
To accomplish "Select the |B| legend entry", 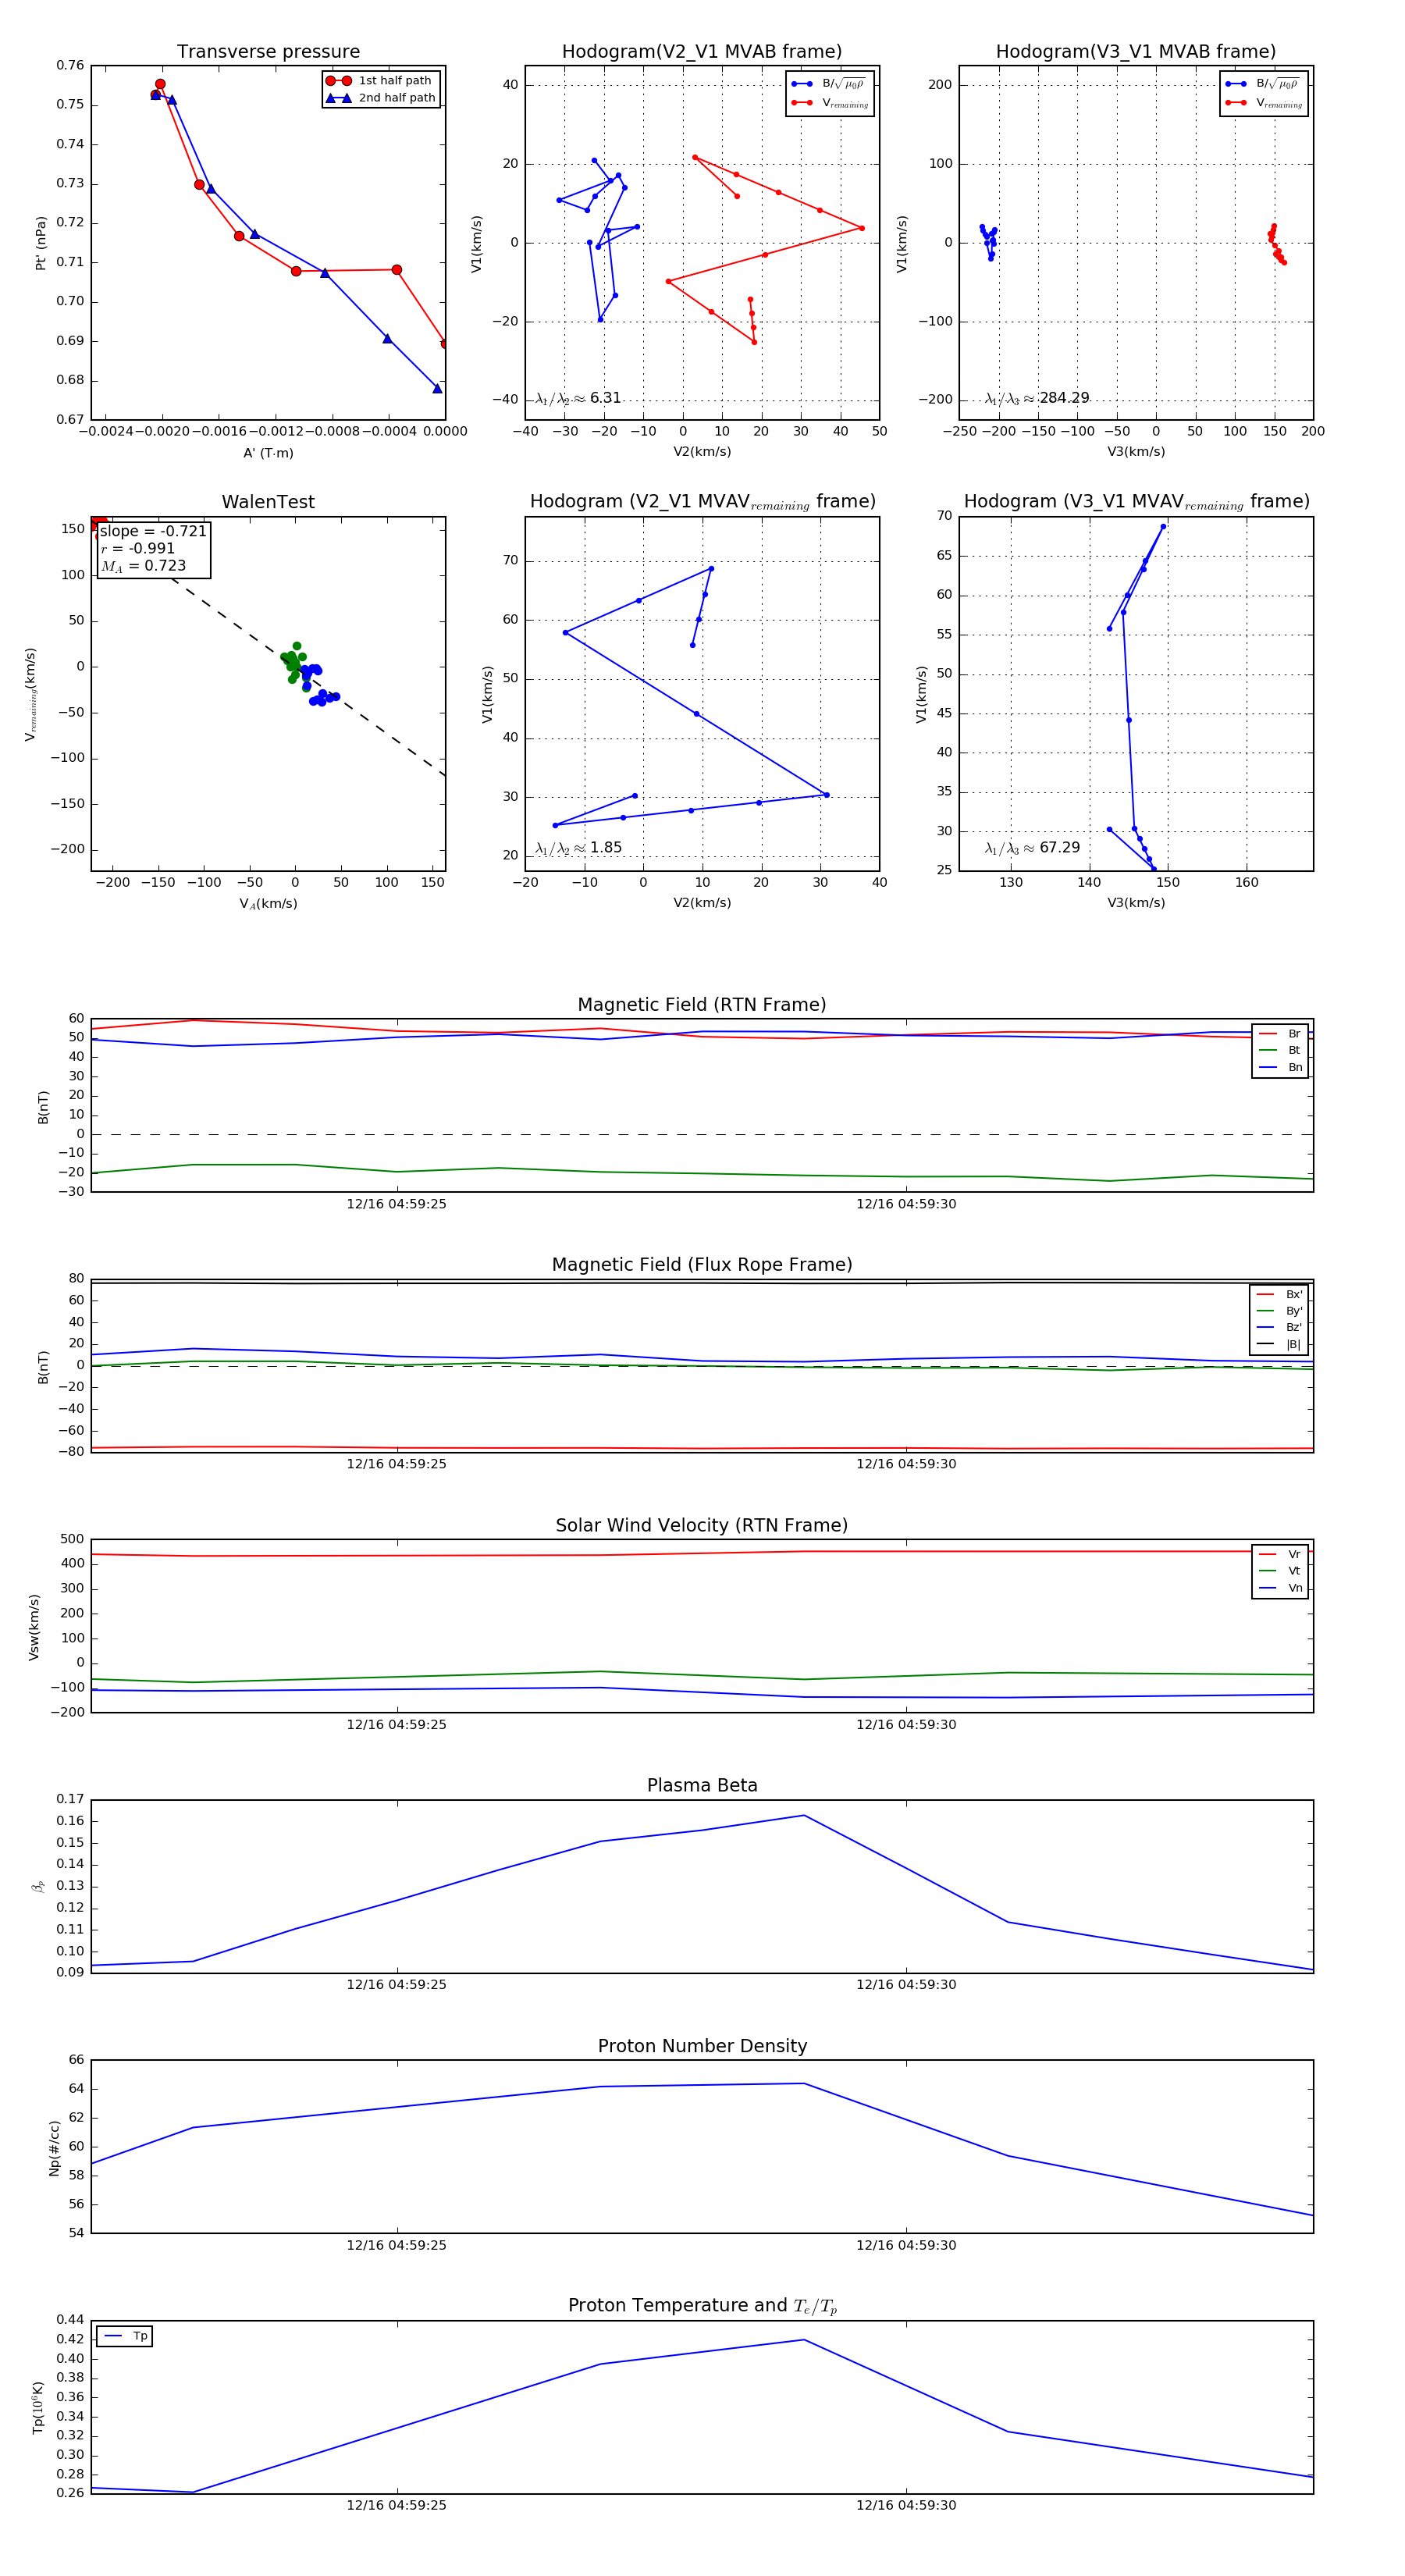I will tap(1279, 1345).
